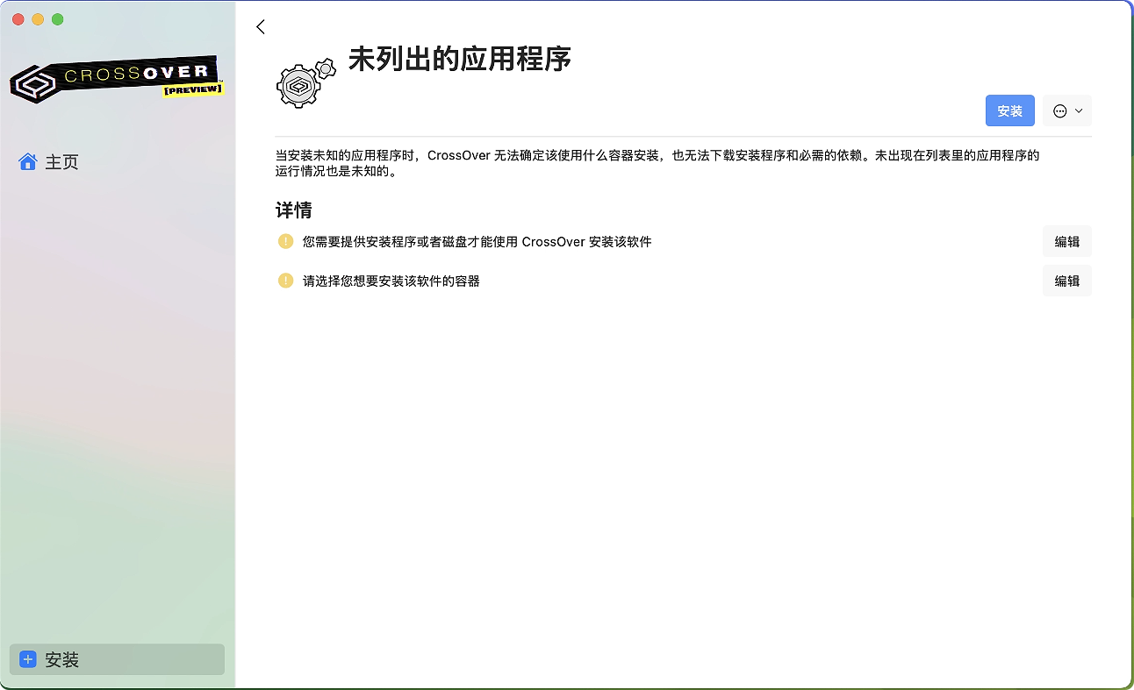Image resolution: width=1134 pixels, height=690 pixels.
Task: Click the CrossOver Preview logo
Action: [117, 81]
